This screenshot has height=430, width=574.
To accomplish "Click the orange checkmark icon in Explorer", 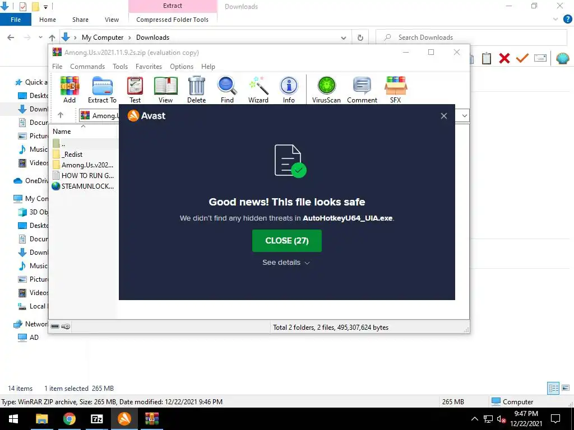I will pos(522,58).
